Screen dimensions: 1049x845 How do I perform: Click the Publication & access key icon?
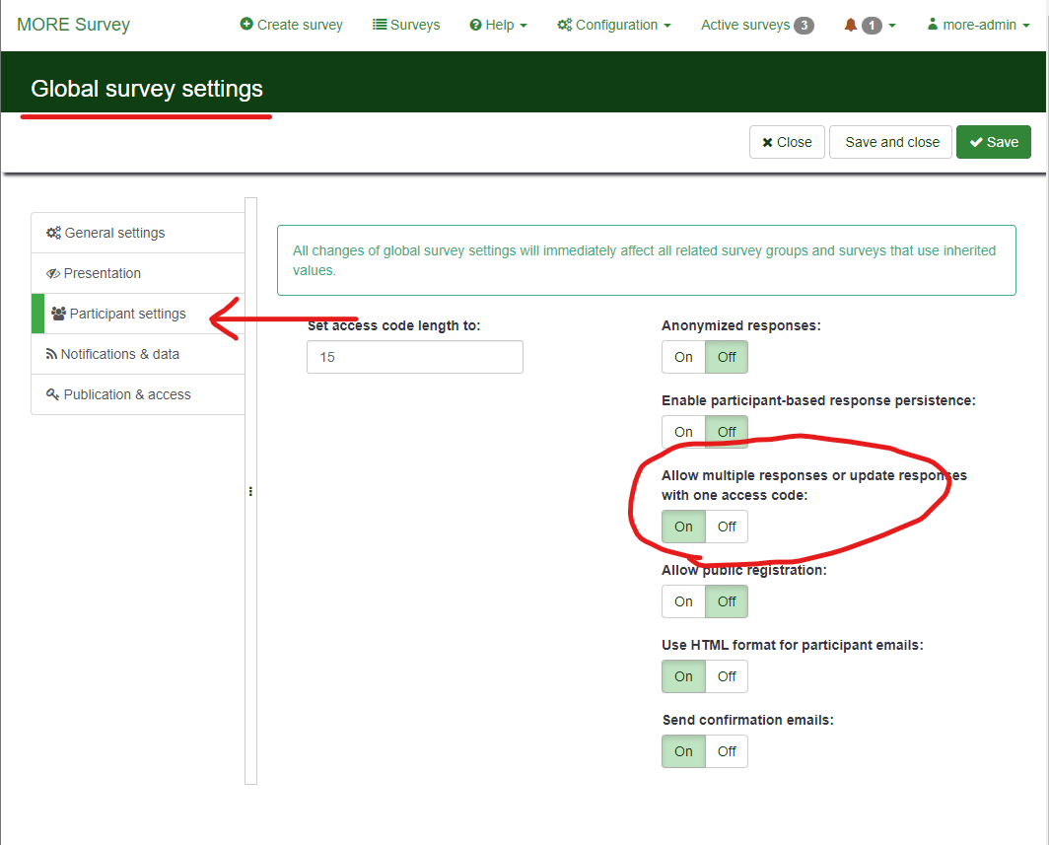52,394
